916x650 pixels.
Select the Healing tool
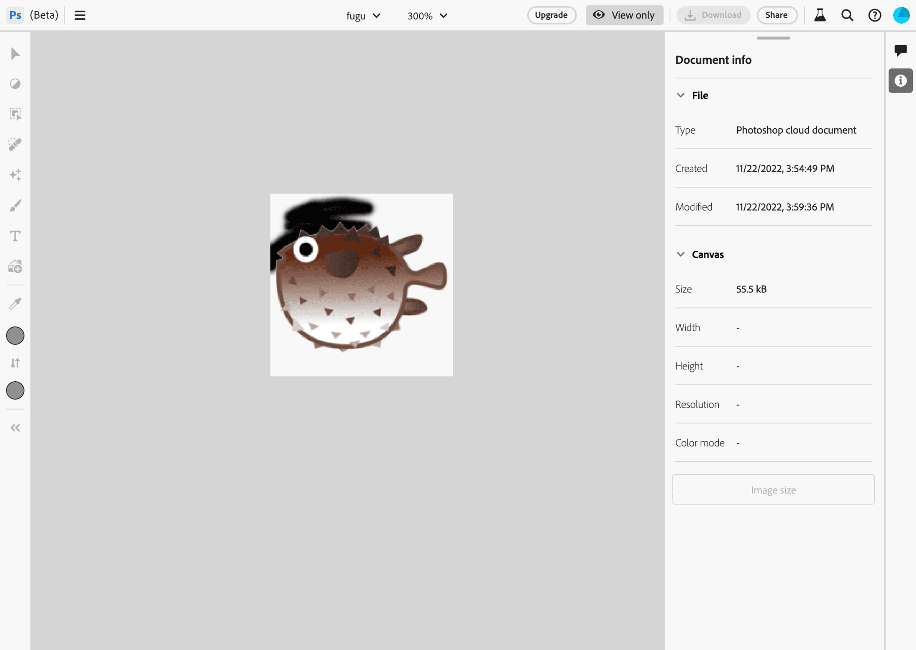tap(16, 144)
